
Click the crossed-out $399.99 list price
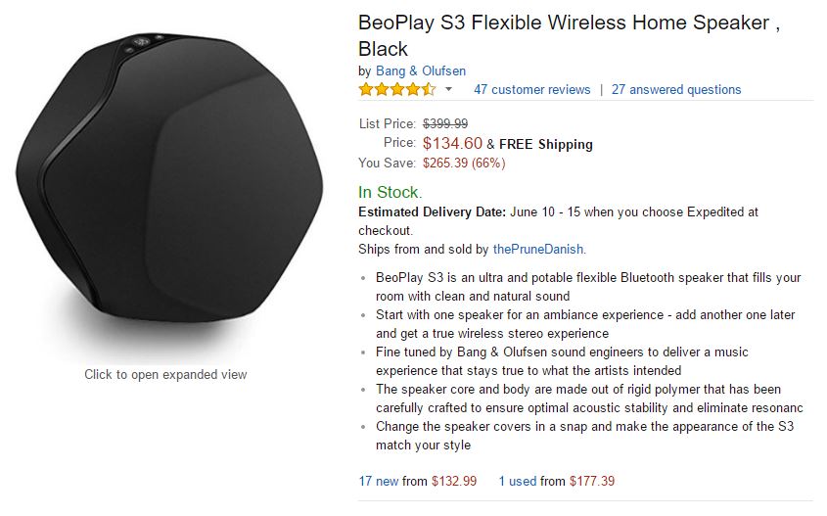(445, 123)
